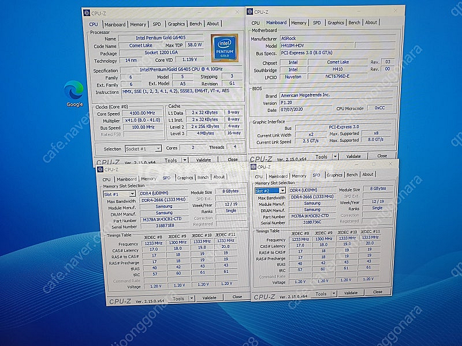The image size is (462, 346).
Task: Click the Bus Speed value 100.00 MHz
Action: coord(143,127)
